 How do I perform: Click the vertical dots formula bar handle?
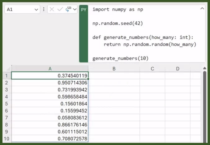44,10
